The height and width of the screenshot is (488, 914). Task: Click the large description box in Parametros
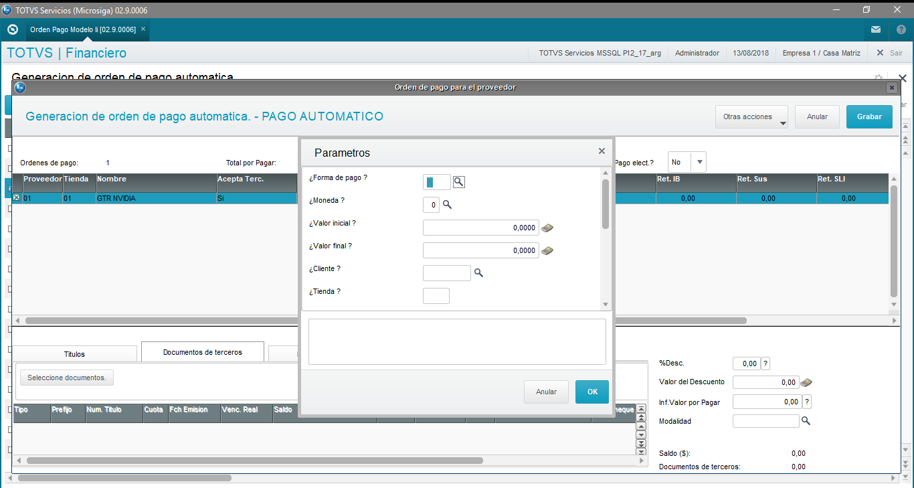click(x=457, y=341)
